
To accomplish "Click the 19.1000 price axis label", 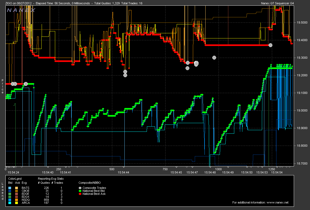I will tap(302, 93).
